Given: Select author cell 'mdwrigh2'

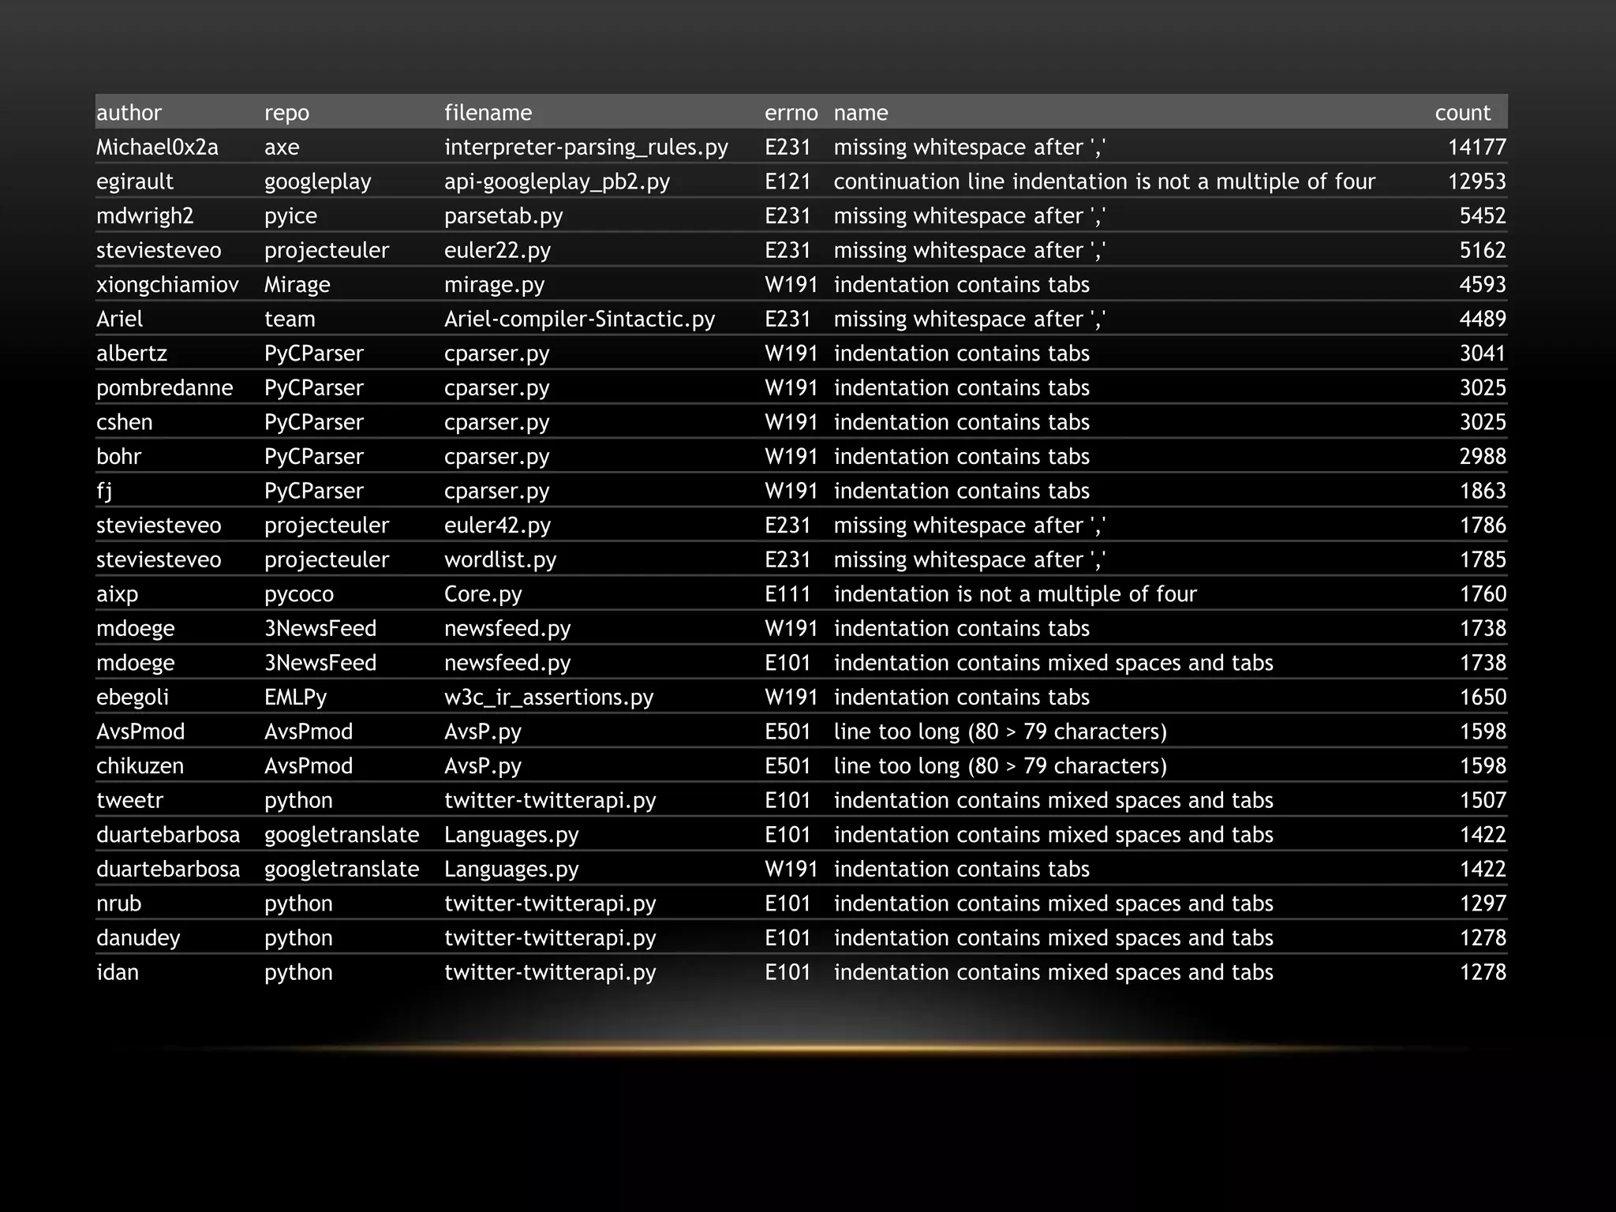Looking at the screenshot, I should tap(144, 215).
